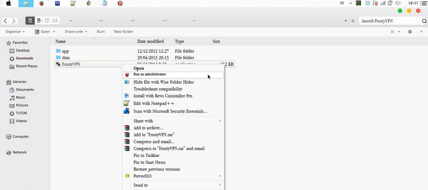Screen dimensions: 428x190
Task: Select Favorites in the sidebar
Action: 17,43
